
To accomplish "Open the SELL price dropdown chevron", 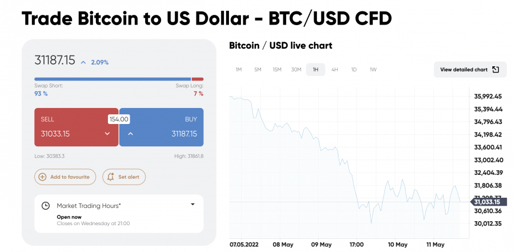I will pyautogui.click(x=107, y=134).
